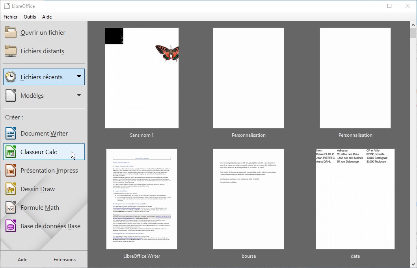Open the Aide menu in menu bar

[47, 17]
